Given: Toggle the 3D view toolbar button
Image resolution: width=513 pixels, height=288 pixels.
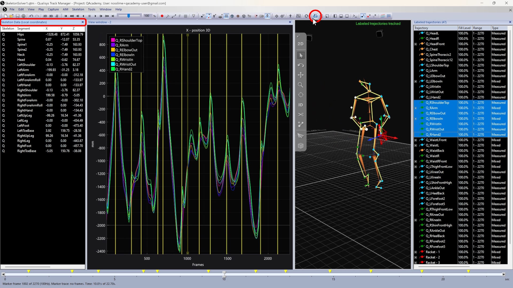Looking at the screenshot, I should [51, 16].
